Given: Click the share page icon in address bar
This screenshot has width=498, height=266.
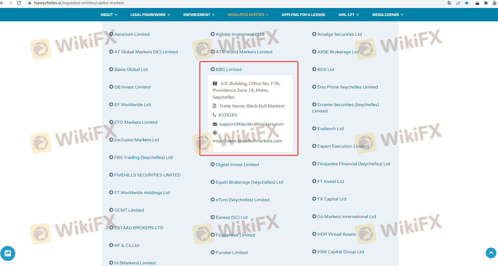Looking at the screenshot, I should (x=458, y=3).
